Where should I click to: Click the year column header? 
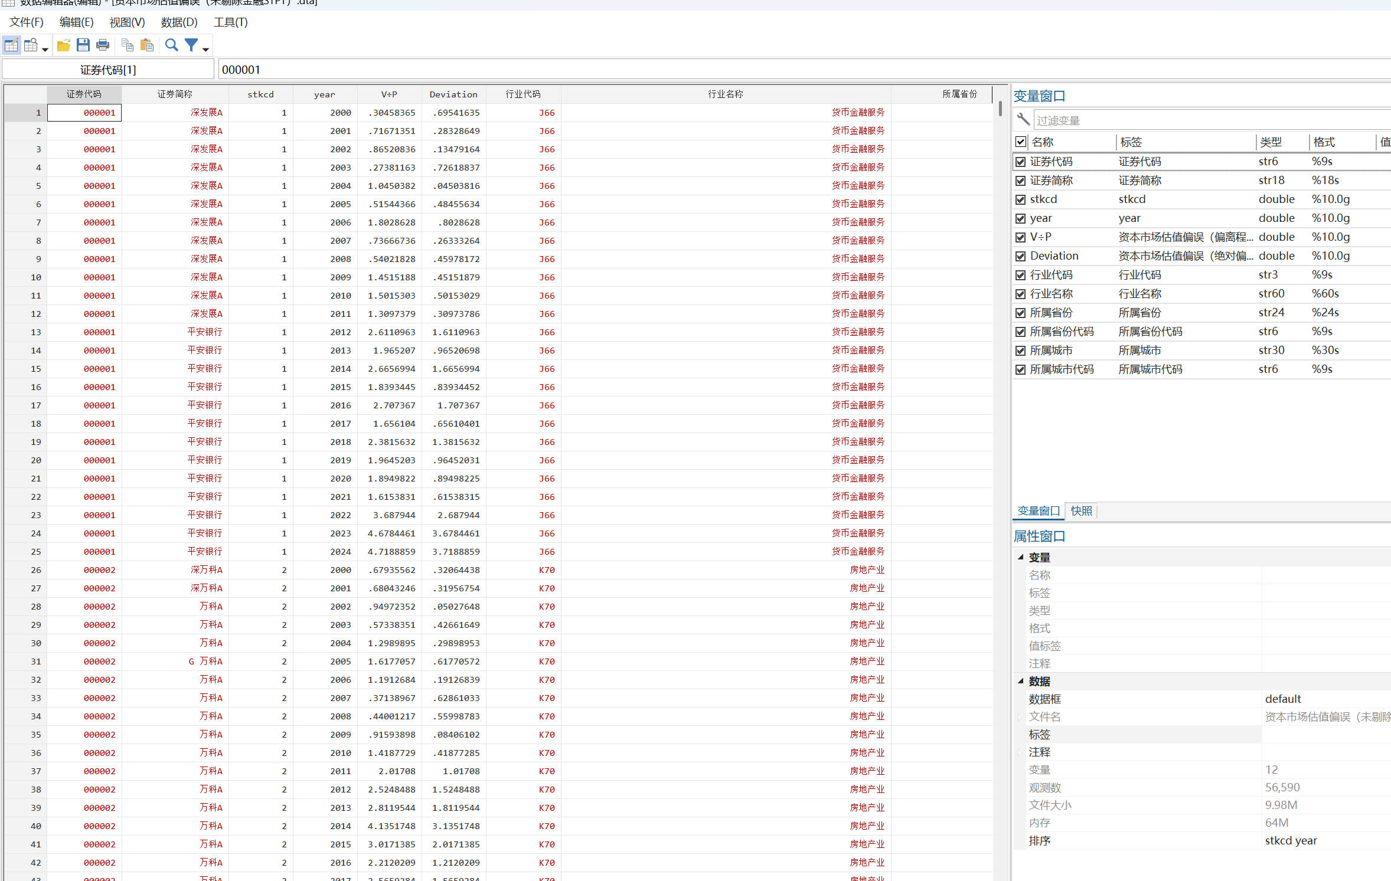point(324,94)
